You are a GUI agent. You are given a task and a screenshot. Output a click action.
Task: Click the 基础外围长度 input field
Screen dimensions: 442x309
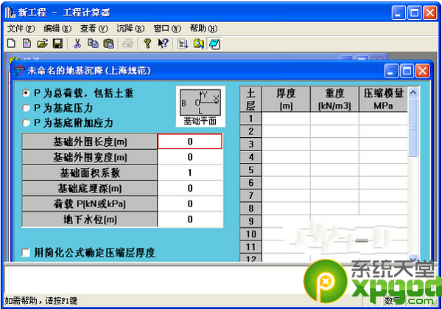(189, 142)
